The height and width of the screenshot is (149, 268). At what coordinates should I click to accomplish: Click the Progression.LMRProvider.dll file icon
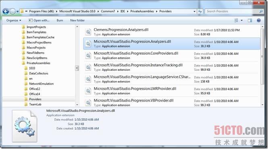point(88,91)
